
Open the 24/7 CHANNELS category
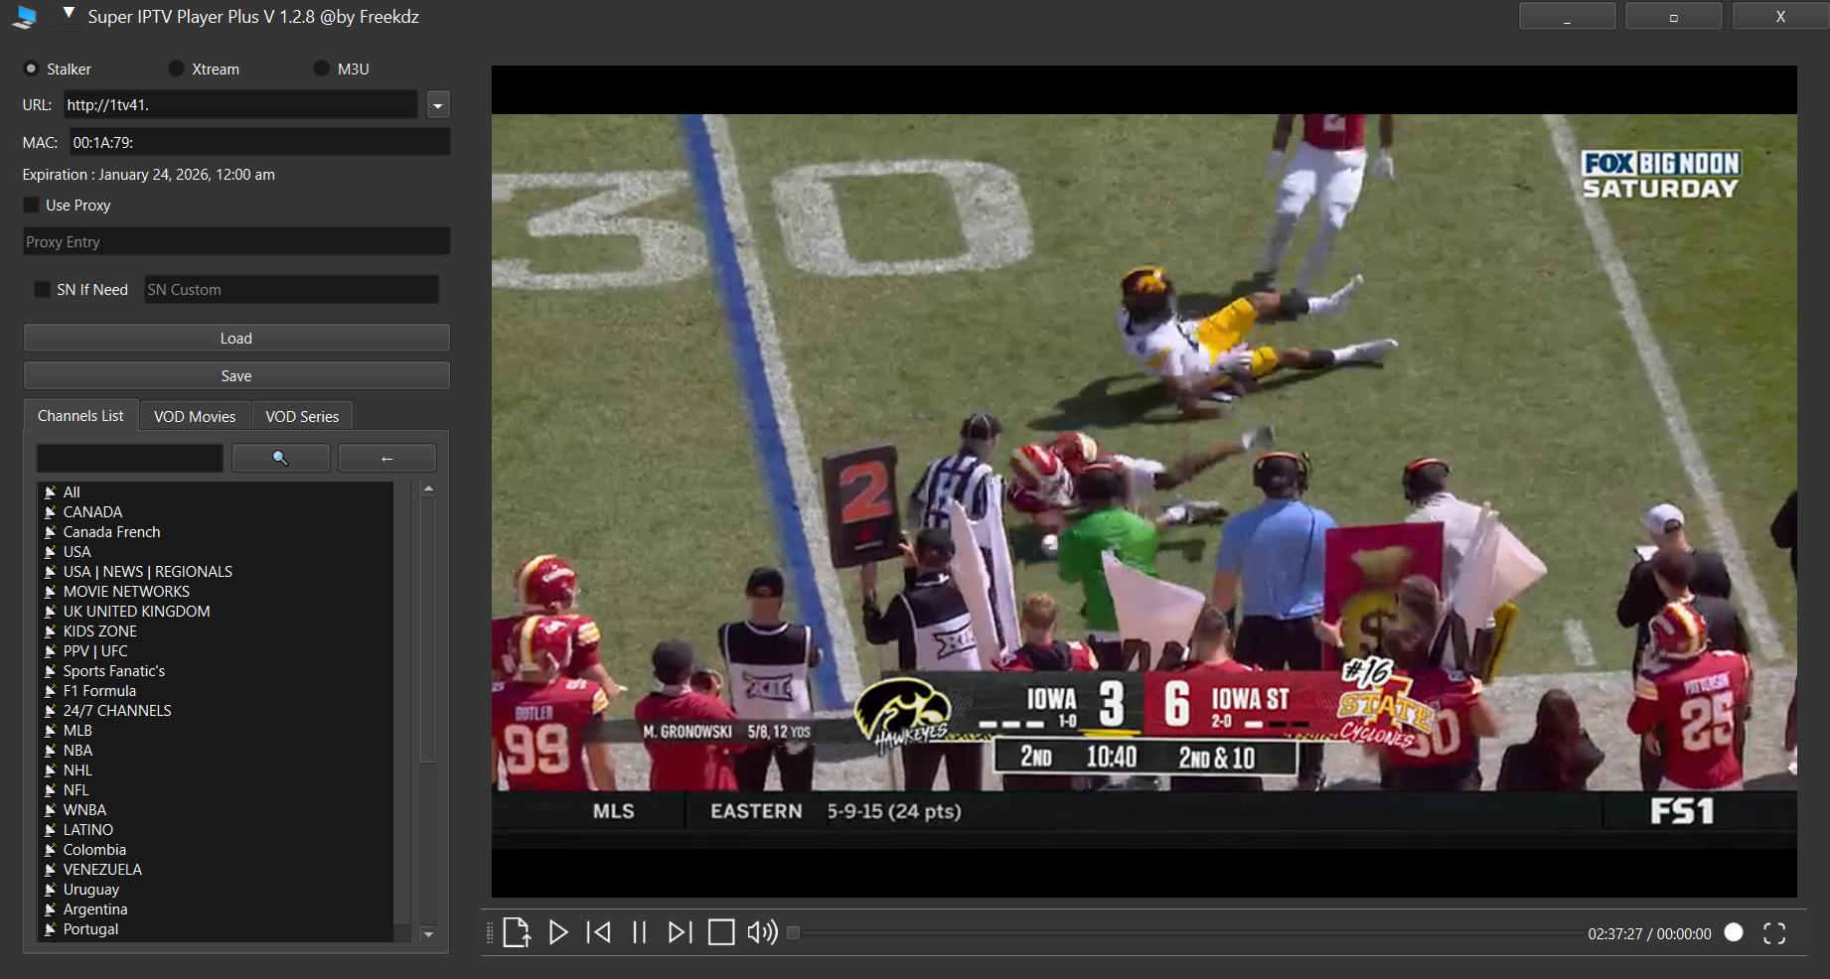point(216,710)
